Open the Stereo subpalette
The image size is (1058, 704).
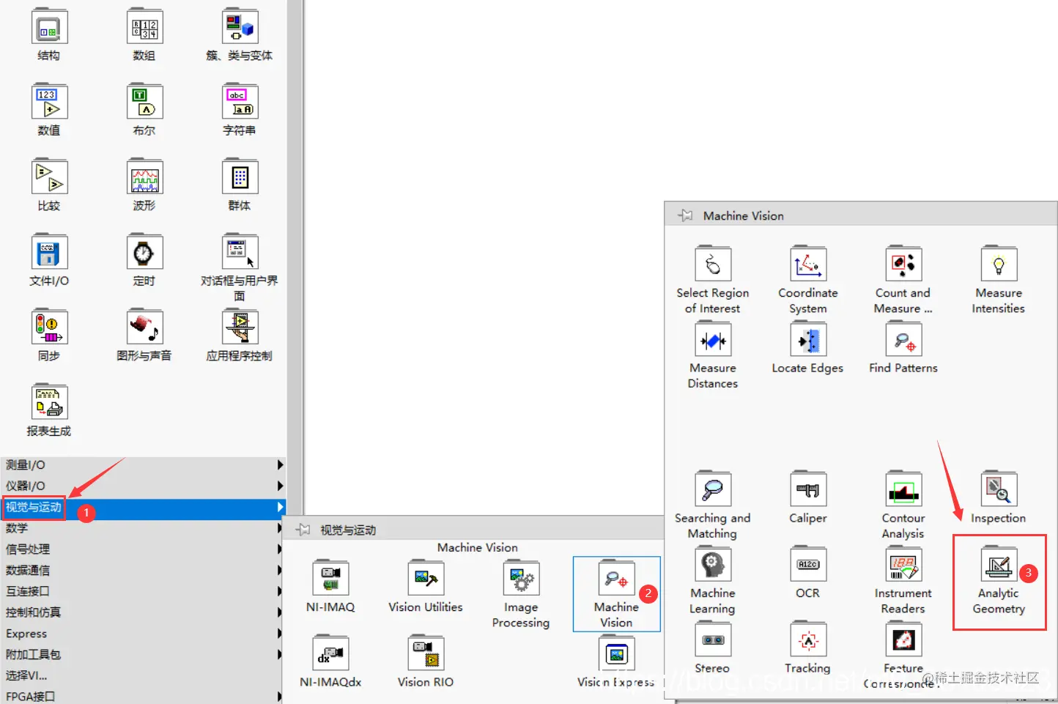click(713, 640)
